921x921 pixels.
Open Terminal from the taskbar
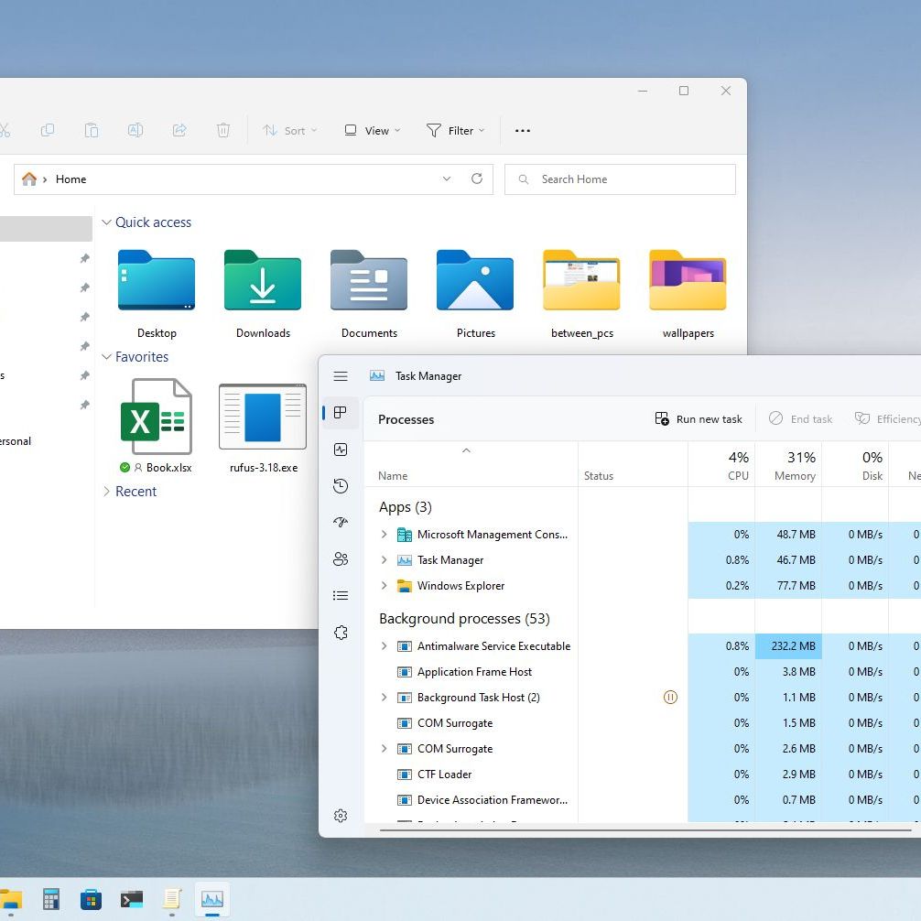pos(132,899)
